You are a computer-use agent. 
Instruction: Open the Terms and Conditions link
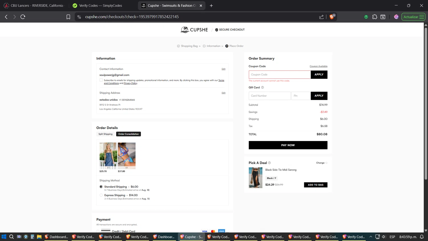coord(221,80)
